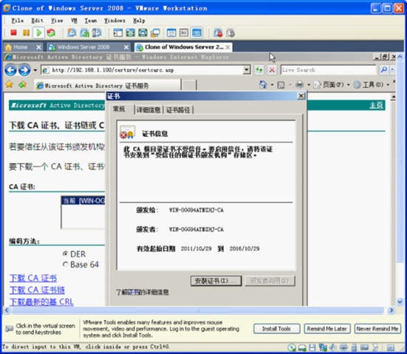Viewport: 407px width, 354px height.
Task: Click the IE Home page icon
Action: click(x=263, y=85)
